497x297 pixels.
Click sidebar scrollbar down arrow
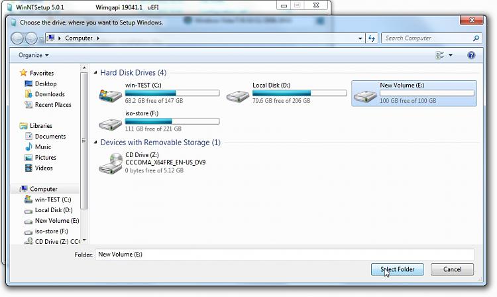84,241
